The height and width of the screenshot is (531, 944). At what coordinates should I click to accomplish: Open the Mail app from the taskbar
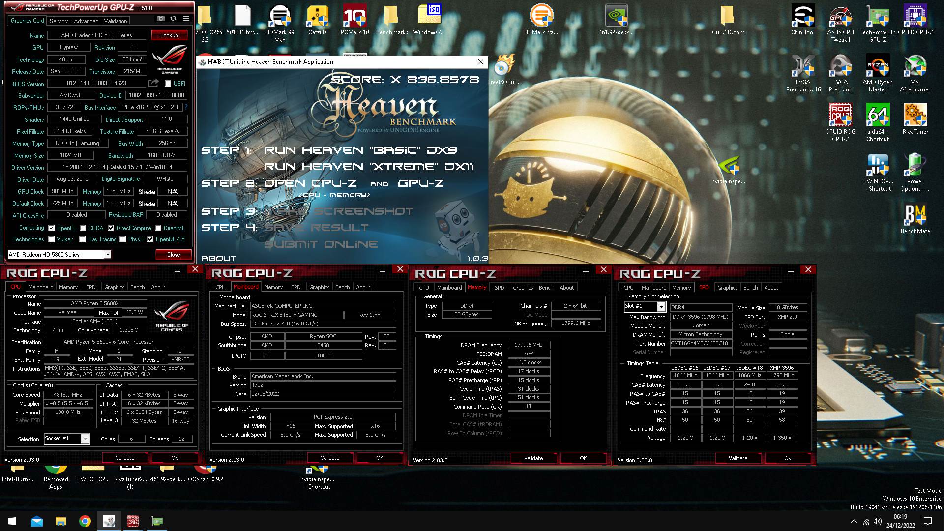point(36,521)
